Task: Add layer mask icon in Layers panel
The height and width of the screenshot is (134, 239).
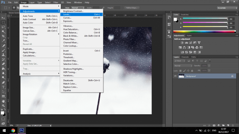Action: [214, 126]
